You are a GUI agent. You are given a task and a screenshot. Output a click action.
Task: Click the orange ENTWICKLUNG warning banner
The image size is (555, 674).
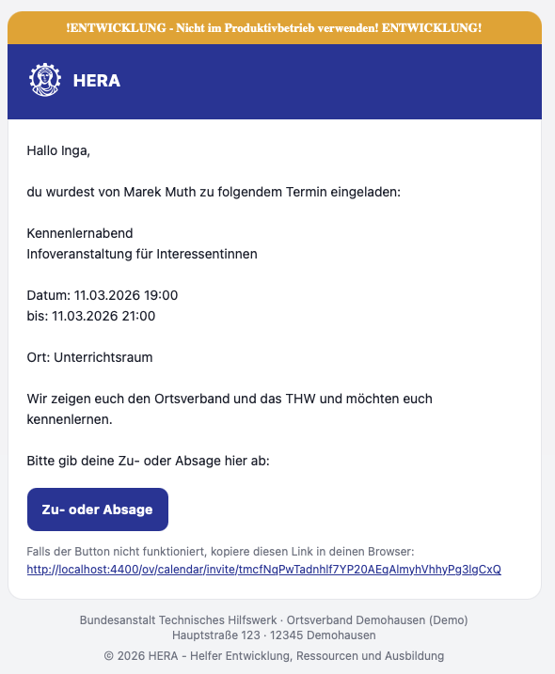coord(275,28)
